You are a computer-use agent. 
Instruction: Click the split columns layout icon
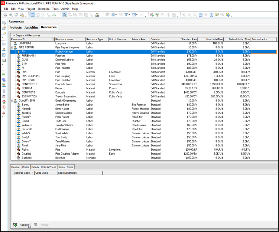pos(211,15)
